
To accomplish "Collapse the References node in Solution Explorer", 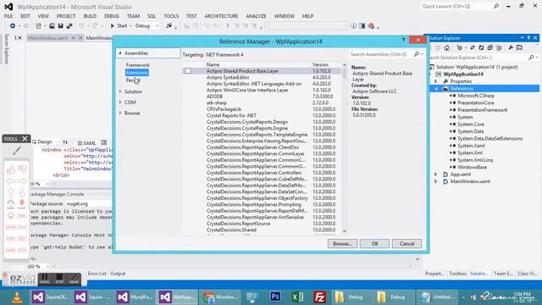I will pos(436,88).
